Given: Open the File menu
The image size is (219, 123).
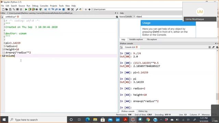Looking at the screenshot, I should 2,6.
